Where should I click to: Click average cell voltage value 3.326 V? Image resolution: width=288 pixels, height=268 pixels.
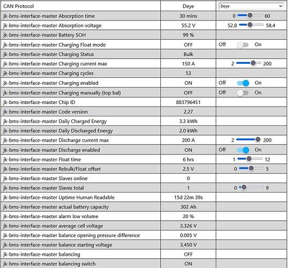coord(188,226)
